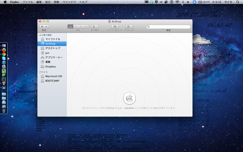Open the owl YoruFukurou dock icon

tap(4, 83)
